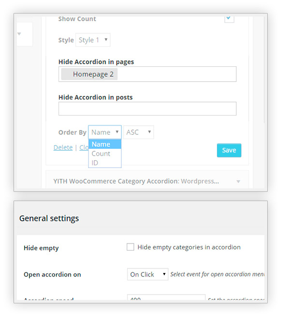Choose Count in the order list
This screenshot has width=290, height=316.
click(105, 154)
